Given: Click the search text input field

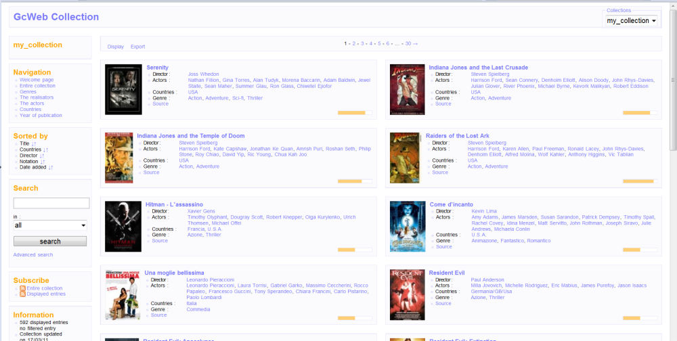Looking at the screenshot, I should pyautogui.click(x=51, y=203).
